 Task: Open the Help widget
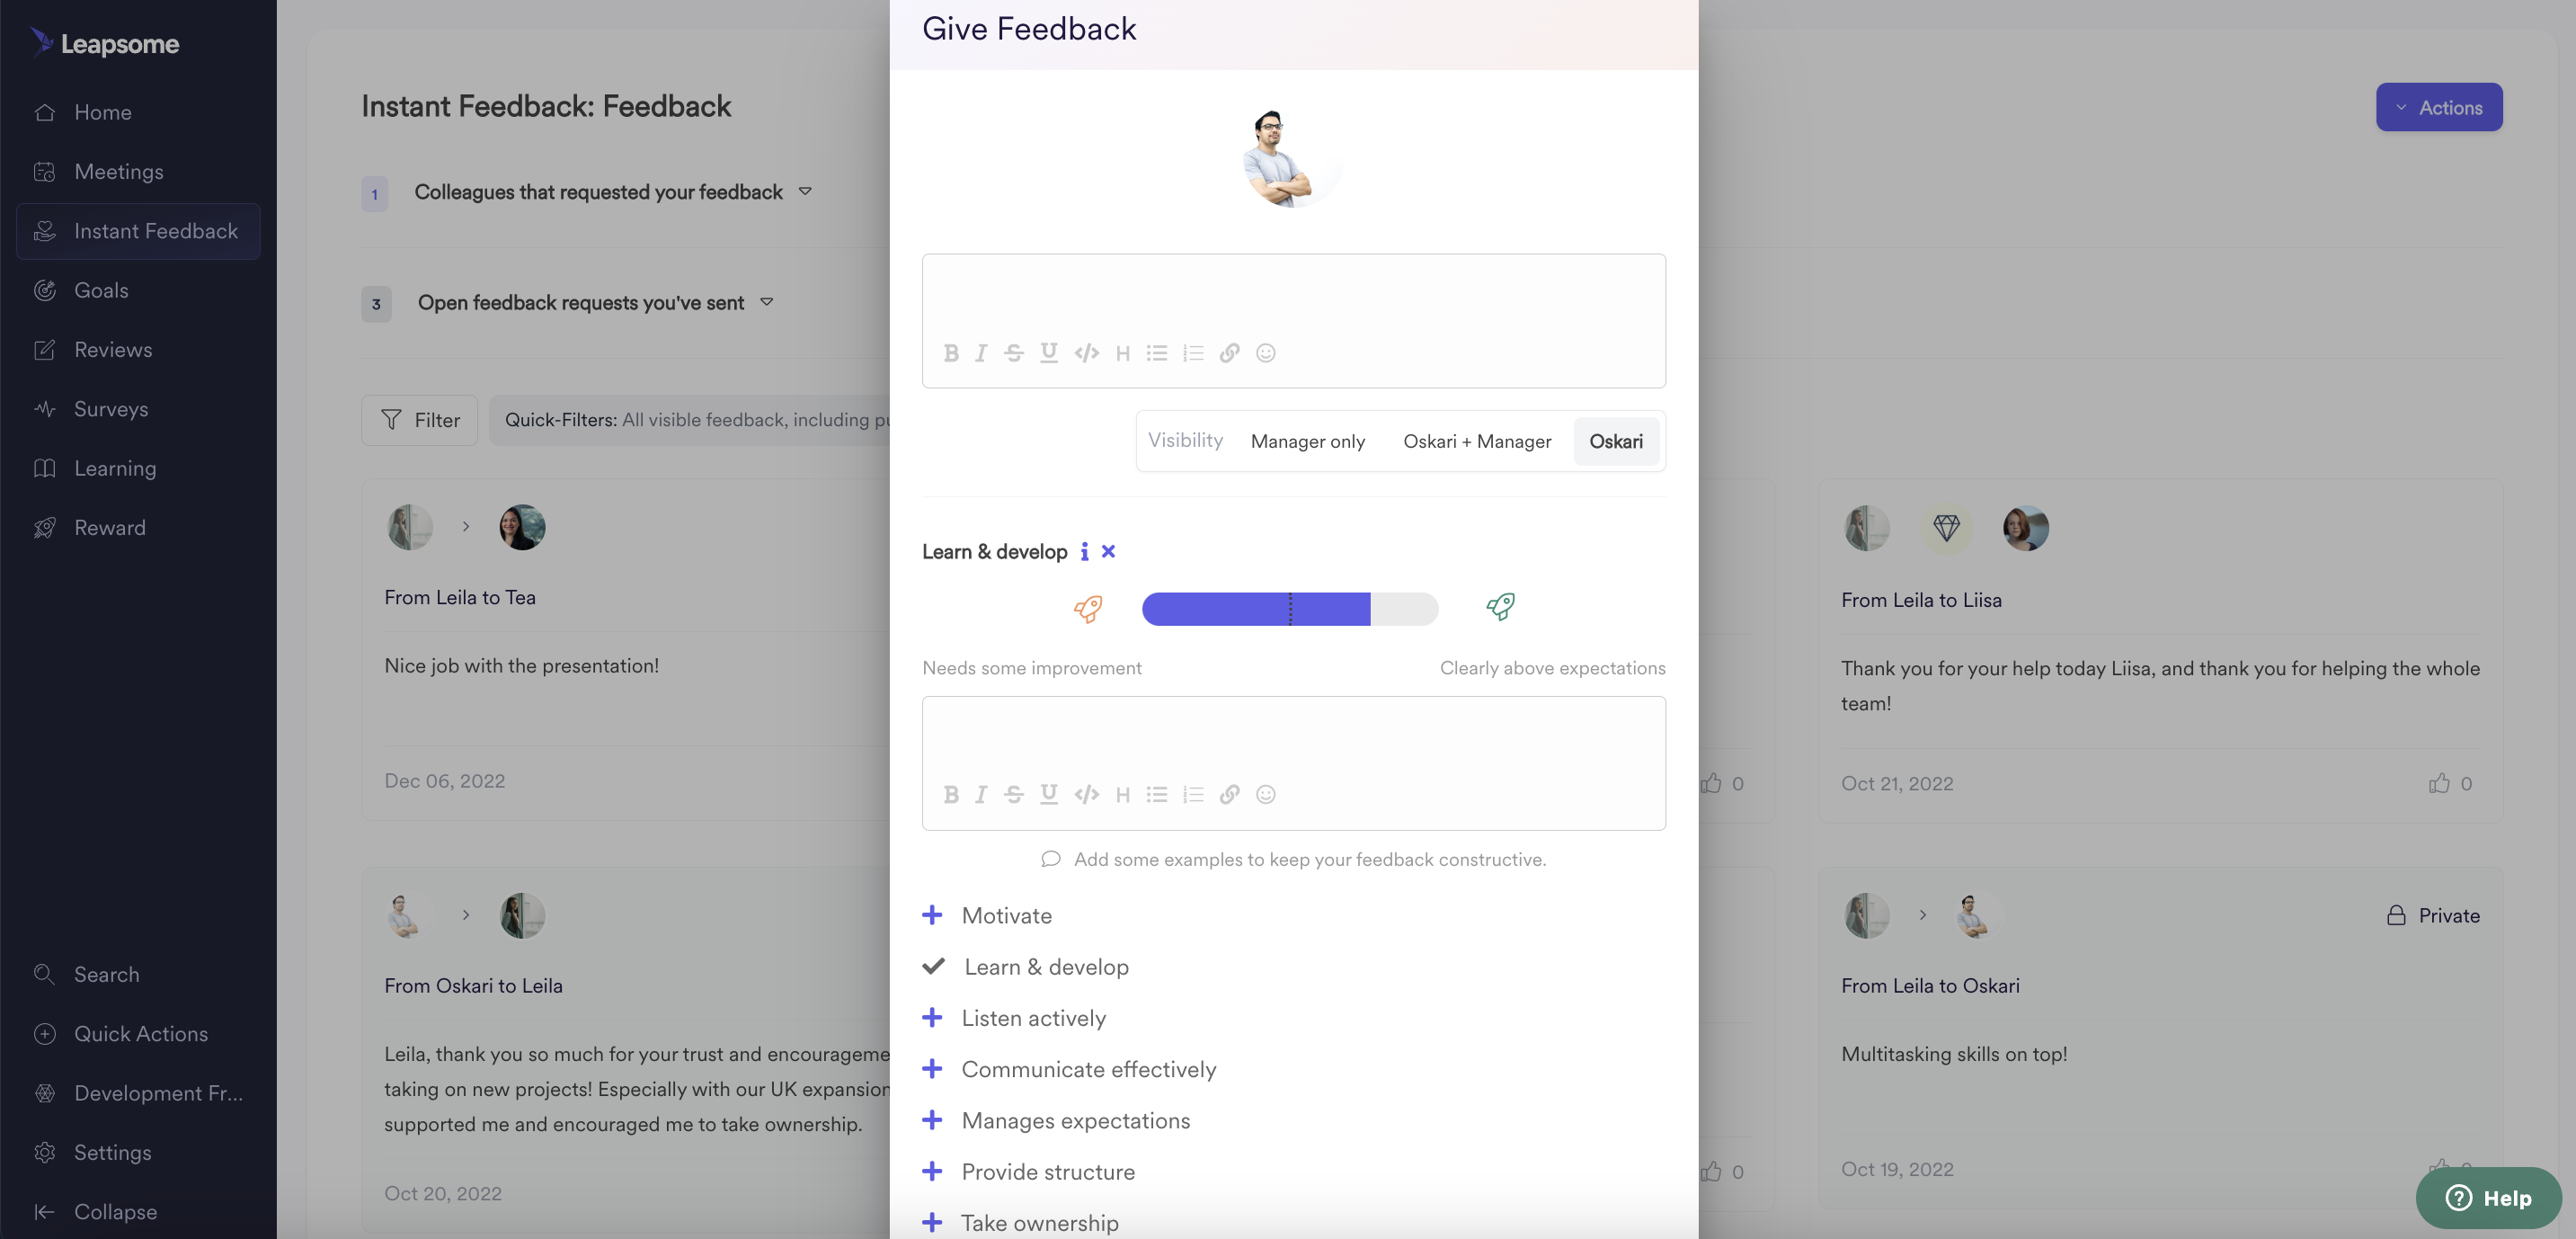pos(2489,1199)
